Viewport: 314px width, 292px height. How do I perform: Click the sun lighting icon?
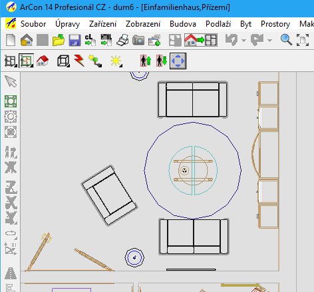pyautogui.click(x=116, y=61)
